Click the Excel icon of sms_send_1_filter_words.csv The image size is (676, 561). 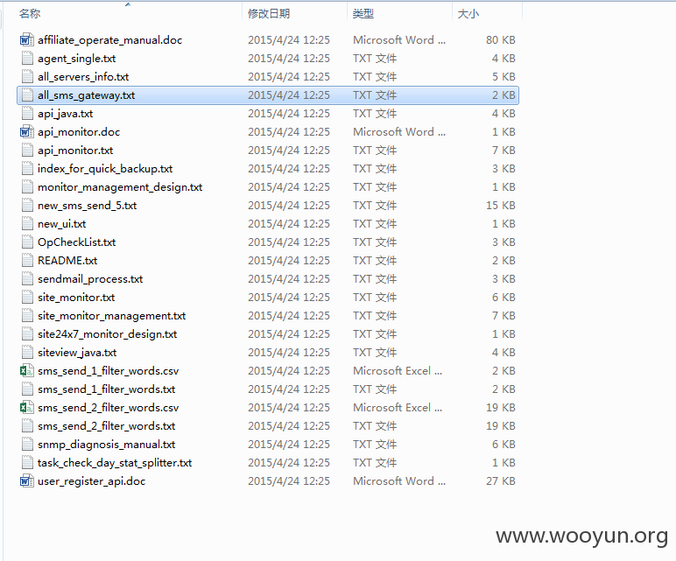(x=27, y=370)
